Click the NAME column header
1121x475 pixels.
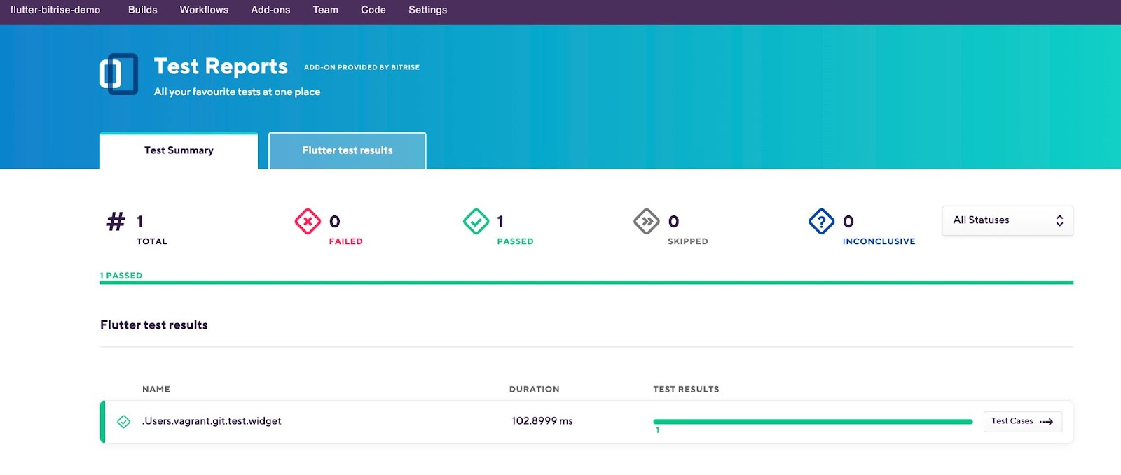[156, 389]
